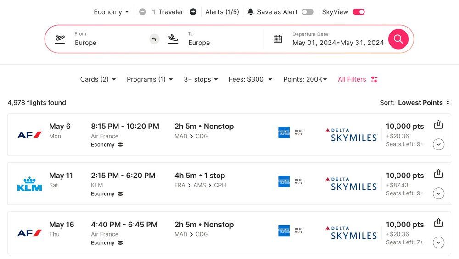Swap origin and destination with arrows icon
The width and height of the screenshot is (459, 259).
pos(154,39)
